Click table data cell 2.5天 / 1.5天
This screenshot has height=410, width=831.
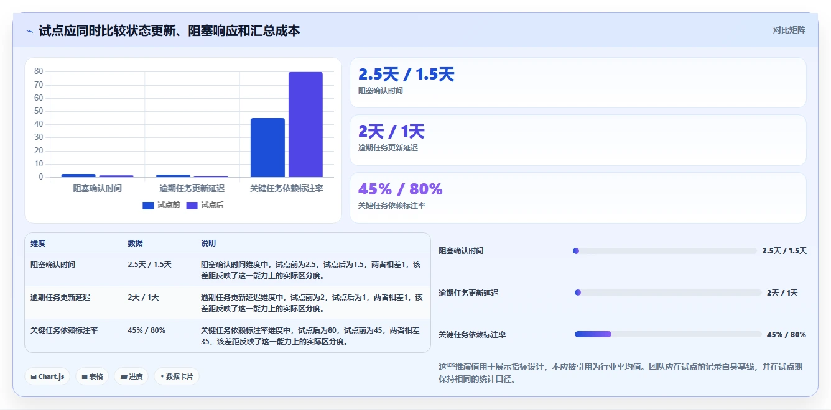149,265
